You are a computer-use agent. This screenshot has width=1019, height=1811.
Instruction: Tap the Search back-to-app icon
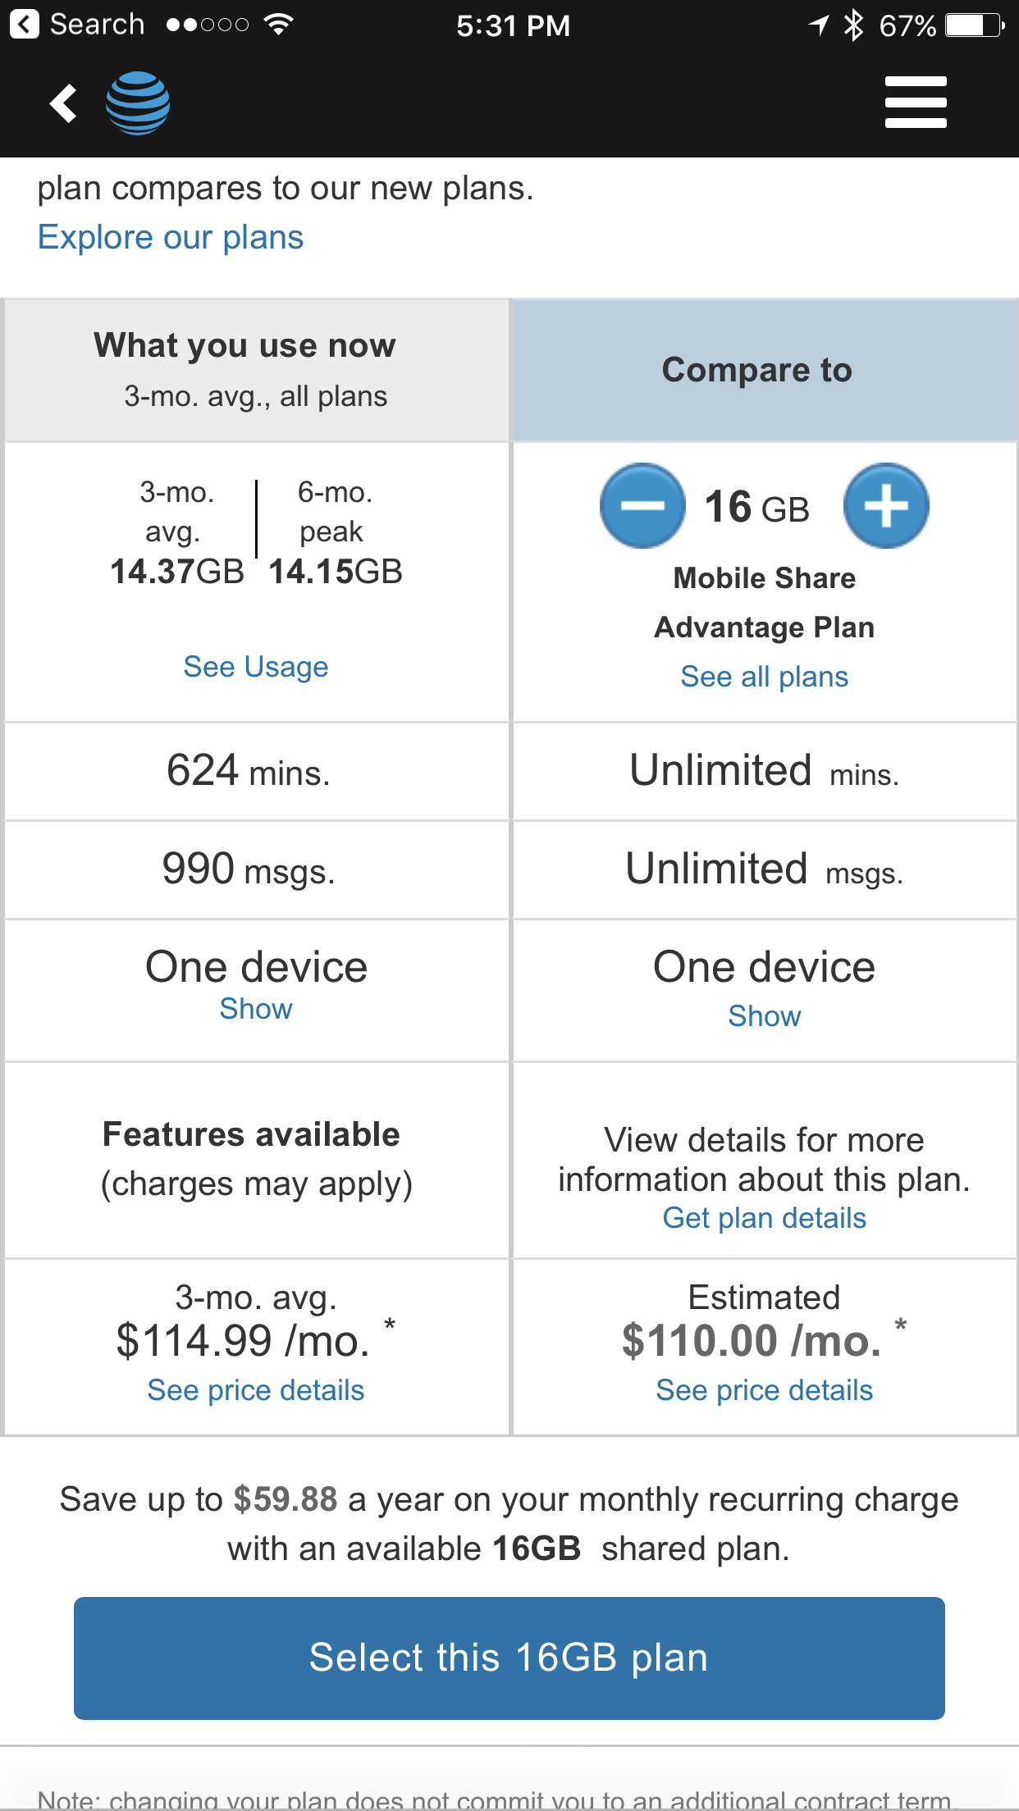(25, 25)
